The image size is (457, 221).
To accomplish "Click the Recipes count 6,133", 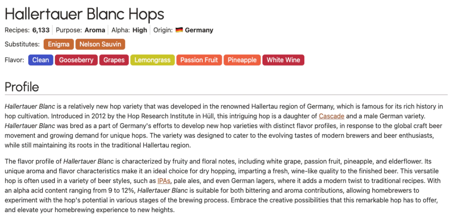I will coord(41,30).
